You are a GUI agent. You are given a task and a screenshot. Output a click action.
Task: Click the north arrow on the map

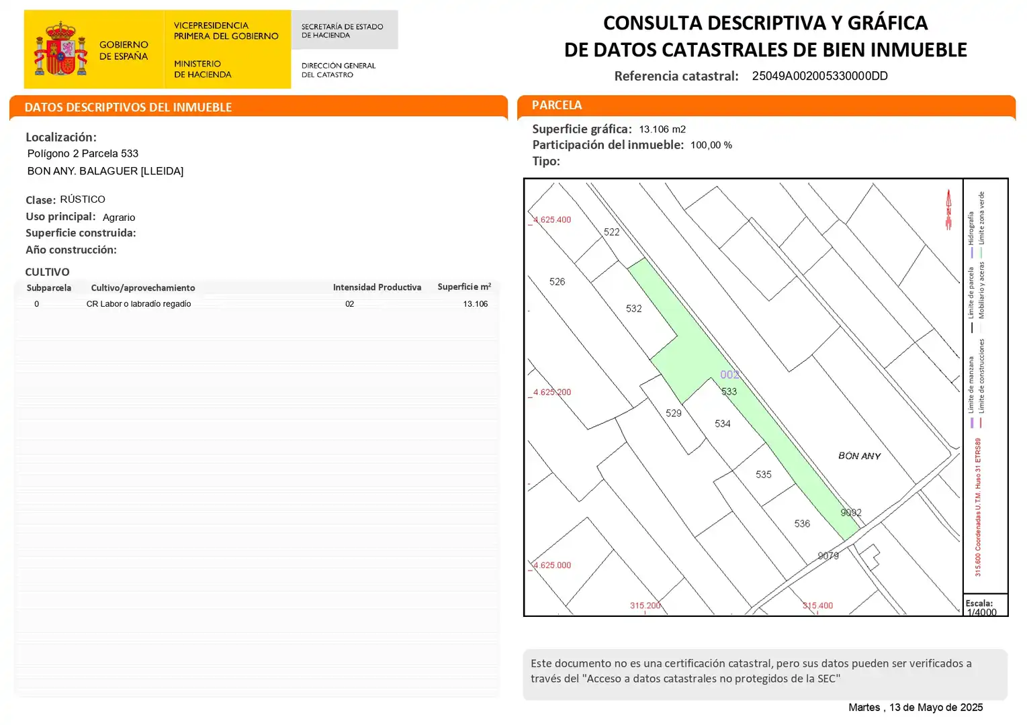tap(948, 209)
